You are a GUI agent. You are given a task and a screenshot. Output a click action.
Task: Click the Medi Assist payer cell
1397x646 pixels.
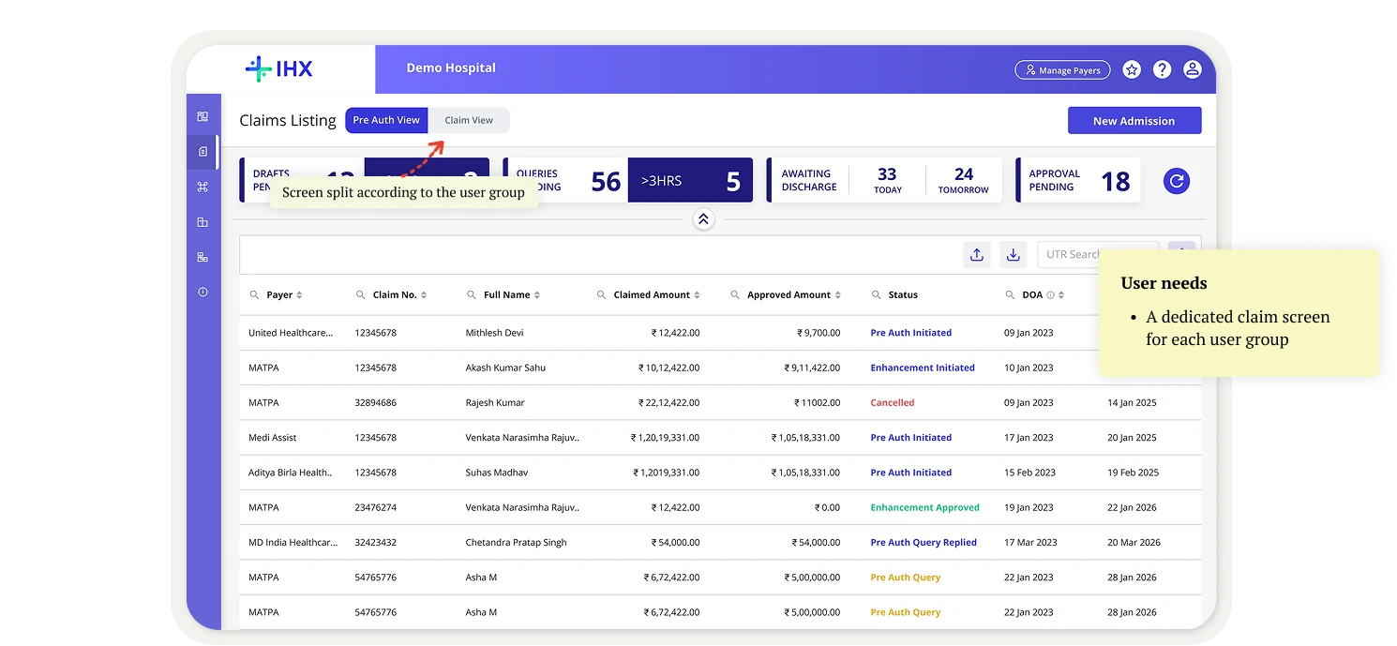(x=273, y=438)
